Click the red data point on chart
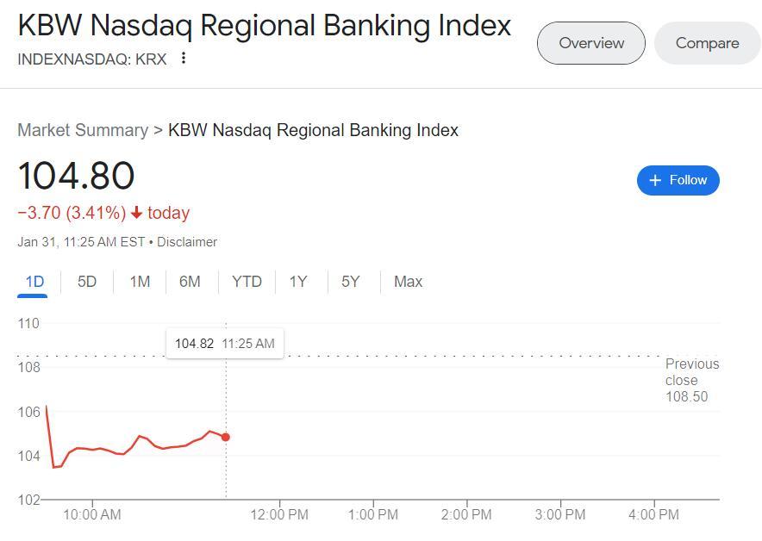This screenshot has height=541, width=762. pyautogui.click(x=226, y=437)
